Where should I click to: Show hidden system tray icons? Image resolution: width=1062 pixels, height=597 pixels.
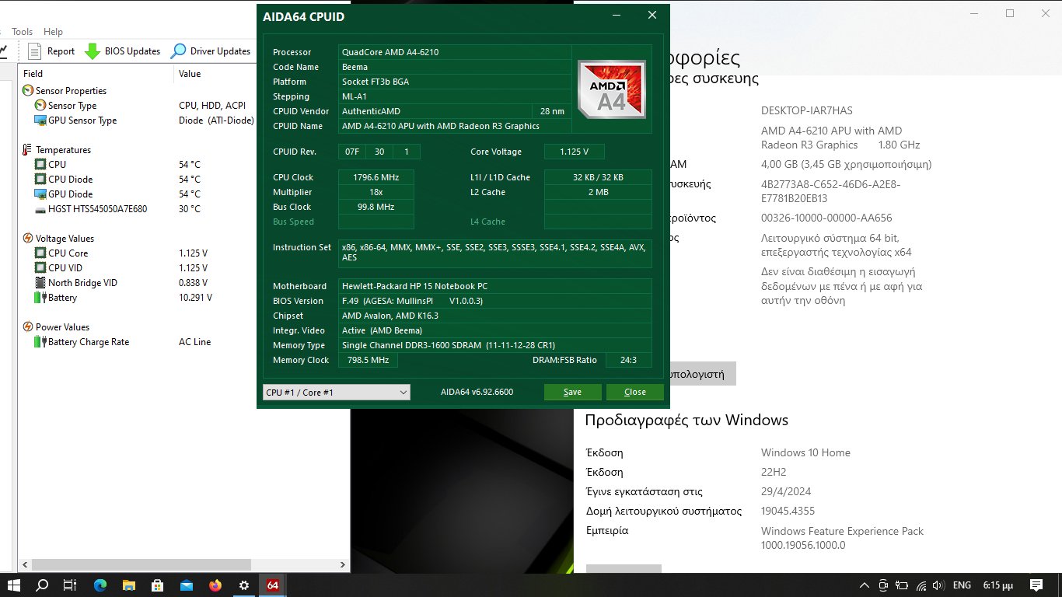(865, 585)
